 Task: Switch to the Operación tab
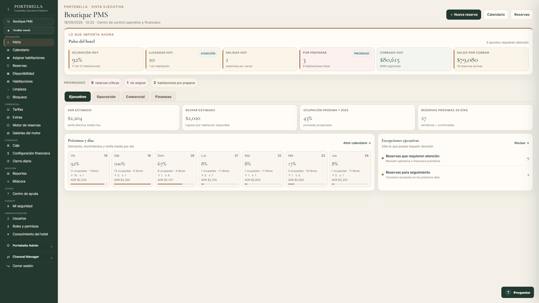point(106,97)
